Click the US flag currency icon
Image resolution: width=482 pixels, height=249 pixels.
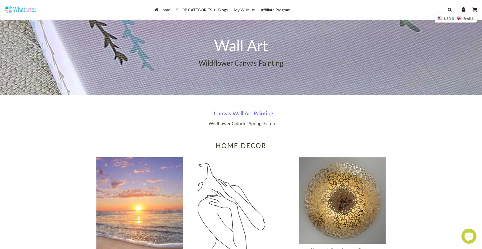[440, 18]
